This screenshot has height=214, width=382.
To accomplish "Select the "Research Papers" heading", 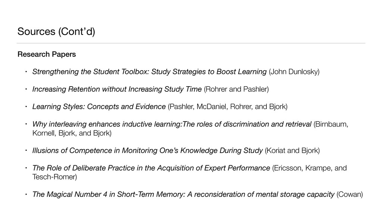I will 47,55.
